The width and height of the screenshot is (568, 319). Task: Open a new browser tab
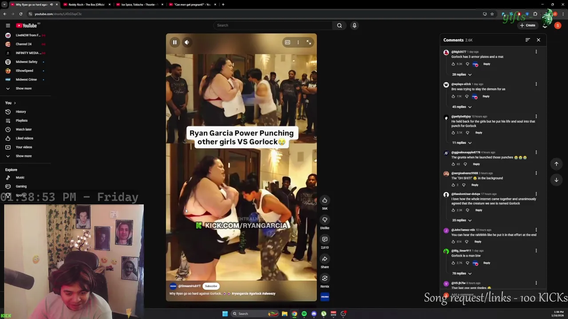223,4
